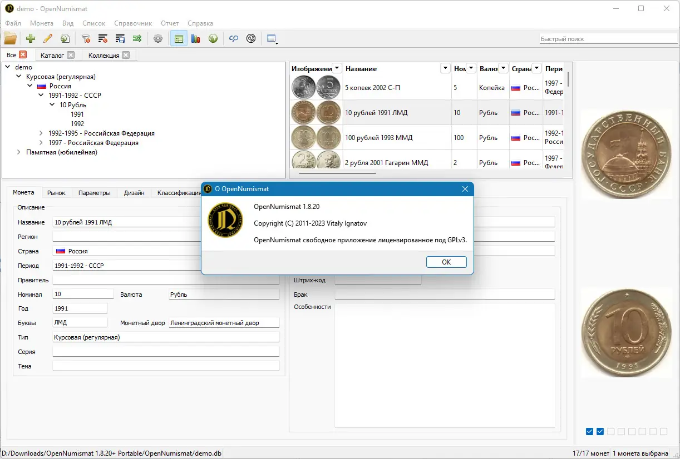
Task: Open collection with the folder toolbar icon
Action: click(x=11, y=39)
